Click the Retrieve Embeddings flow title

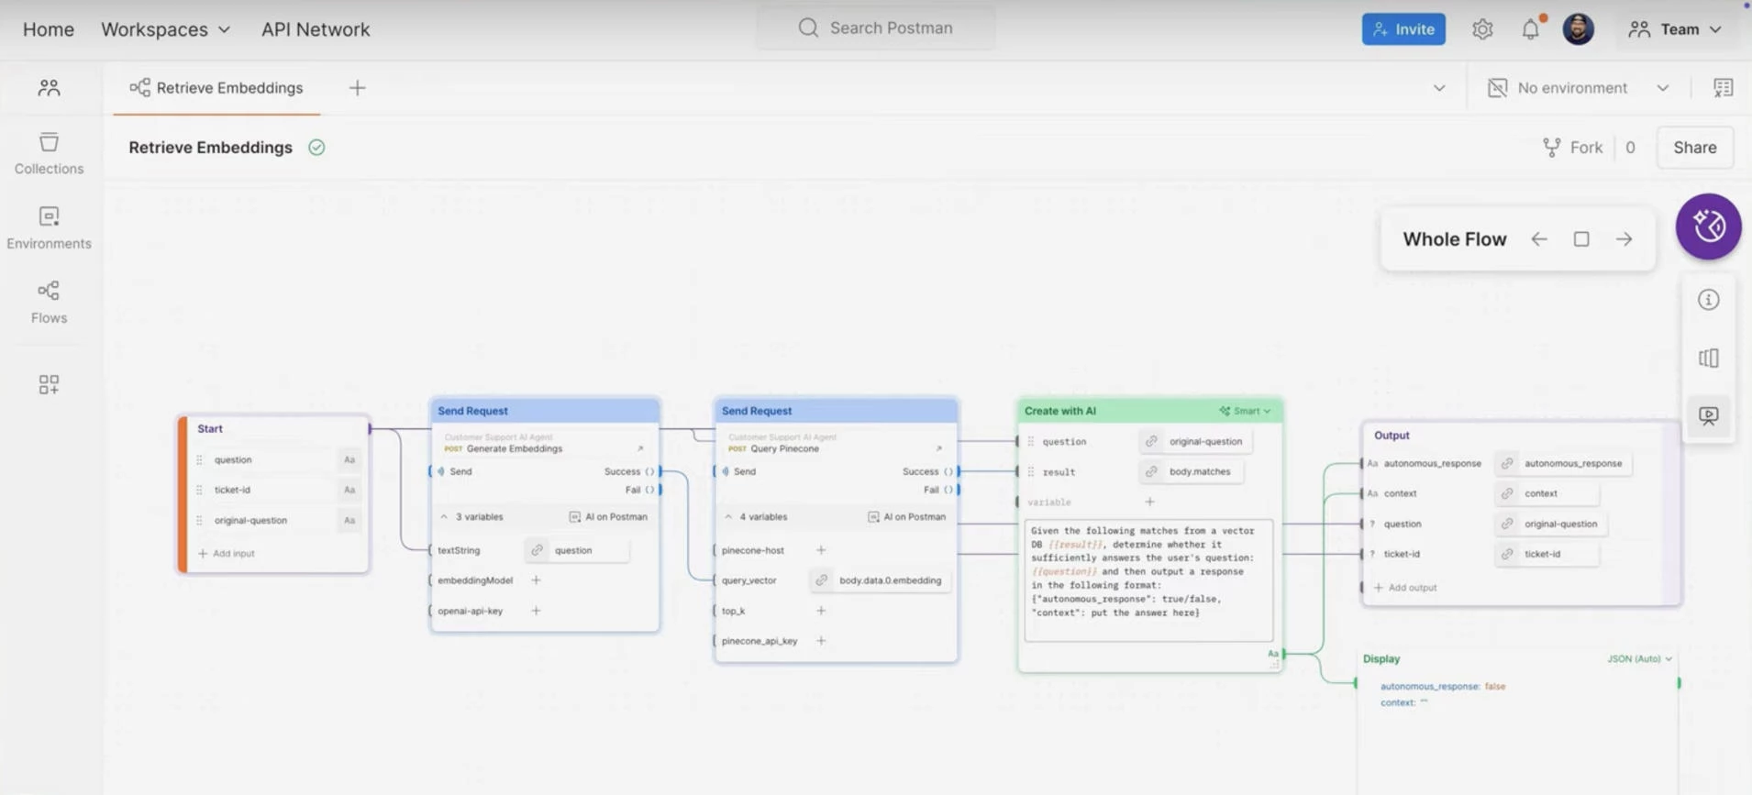(210, 147)
